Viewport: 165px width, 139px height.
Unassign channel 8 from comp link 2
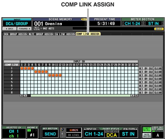click(46, 72)
